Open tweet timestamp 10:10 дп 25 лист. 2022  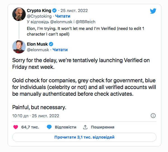[36, 116]
